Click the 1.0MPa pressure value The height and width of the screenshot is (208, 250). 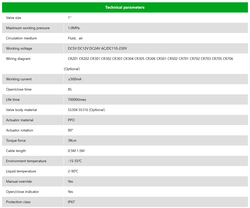74,28
